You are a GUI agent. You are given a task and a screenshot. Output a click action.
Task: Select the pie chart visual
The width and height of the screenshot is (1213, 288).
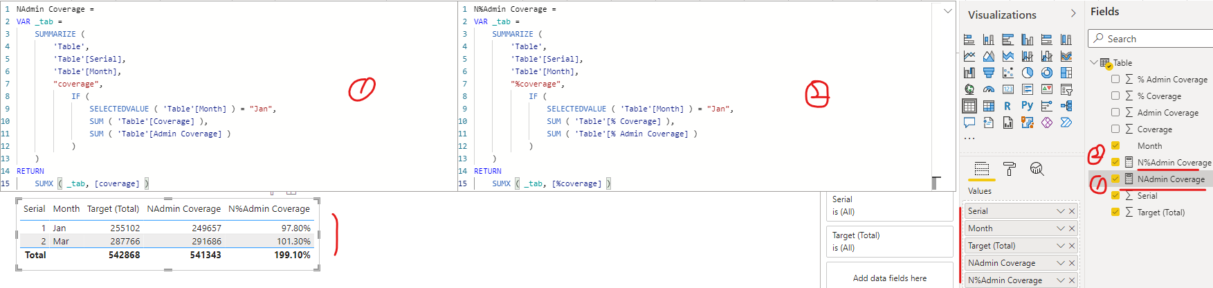1028,73
